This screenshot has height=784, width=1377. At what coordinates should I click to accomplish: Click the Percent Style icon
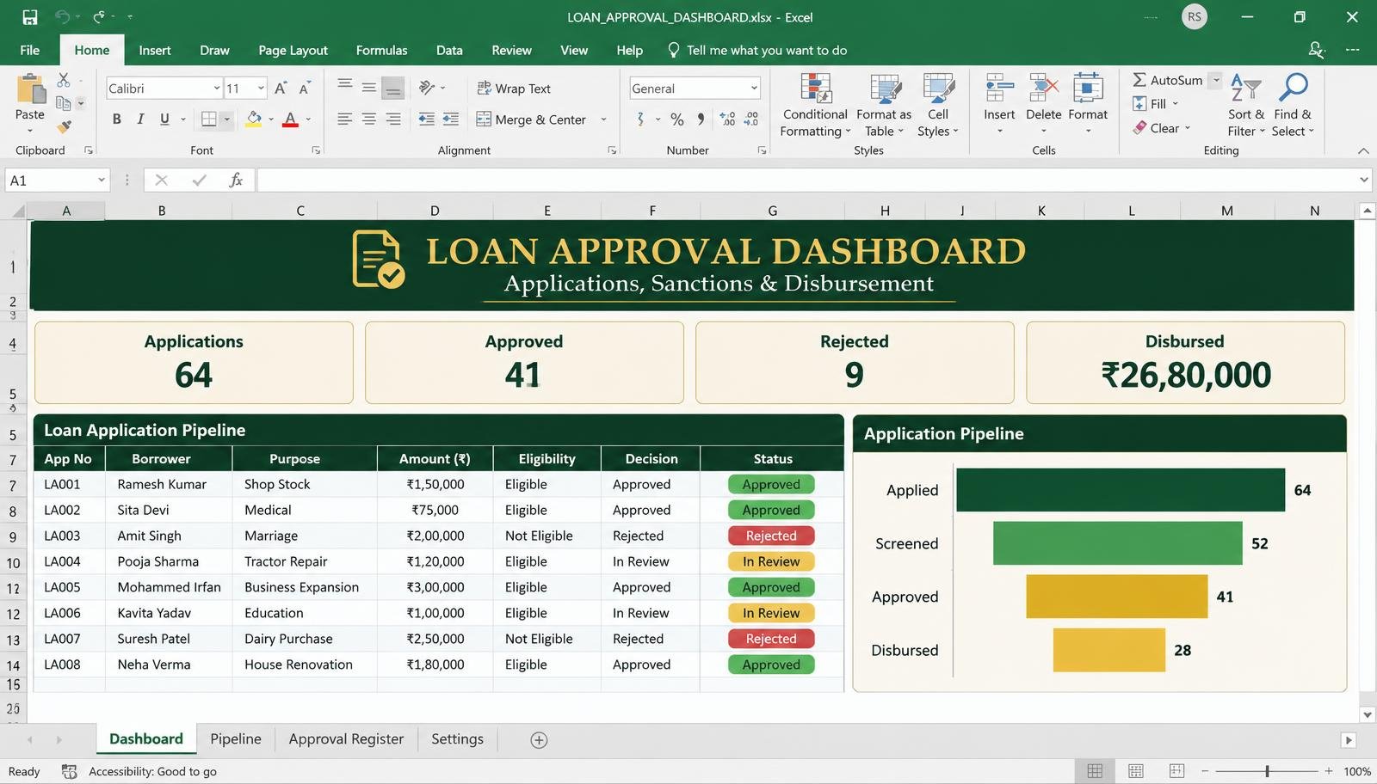(x=677, y=119)
